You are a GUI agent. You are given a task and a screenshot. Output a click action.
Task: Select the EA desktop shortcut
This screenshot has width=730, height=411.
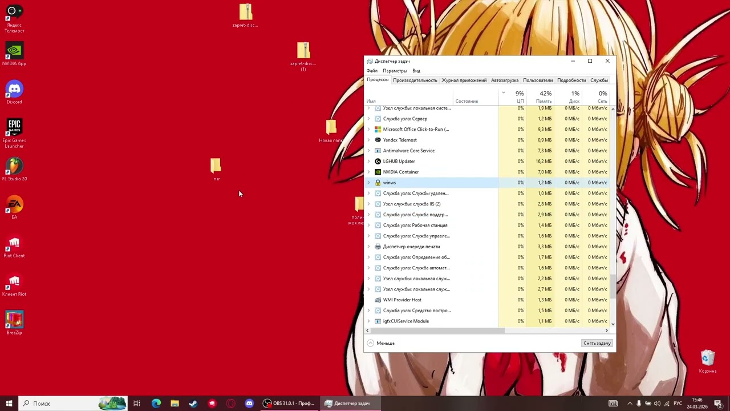(x=14, y=208)
